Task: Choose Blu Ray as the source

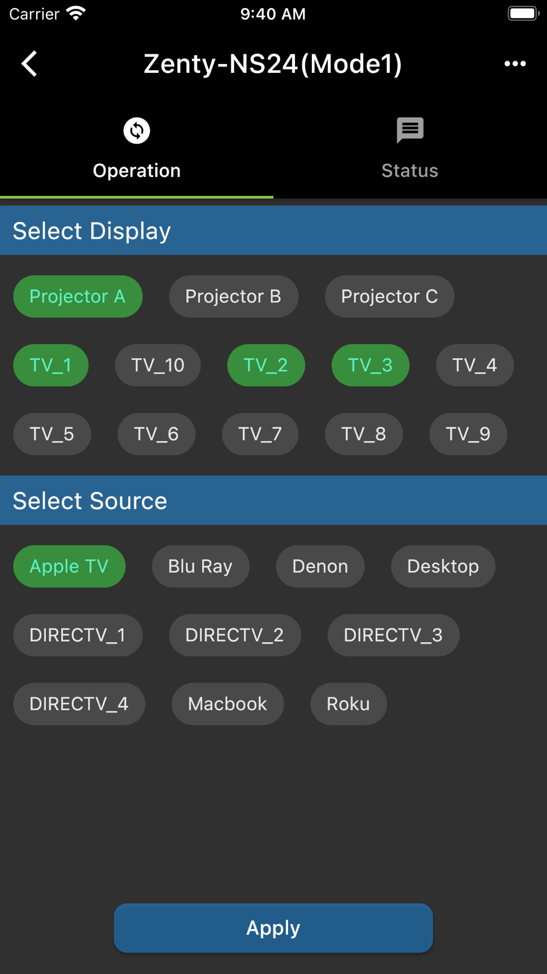Action: coord(200,566)
